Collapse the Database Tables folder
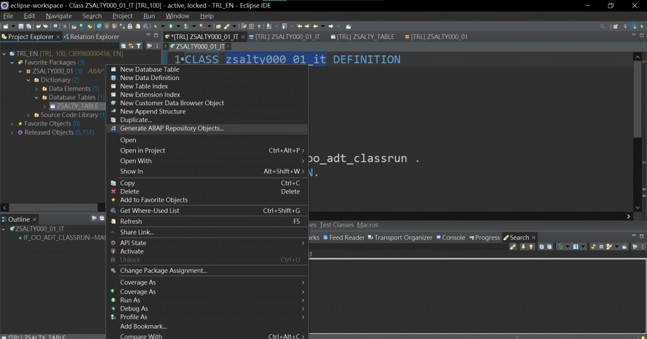 tap(36, 98)
